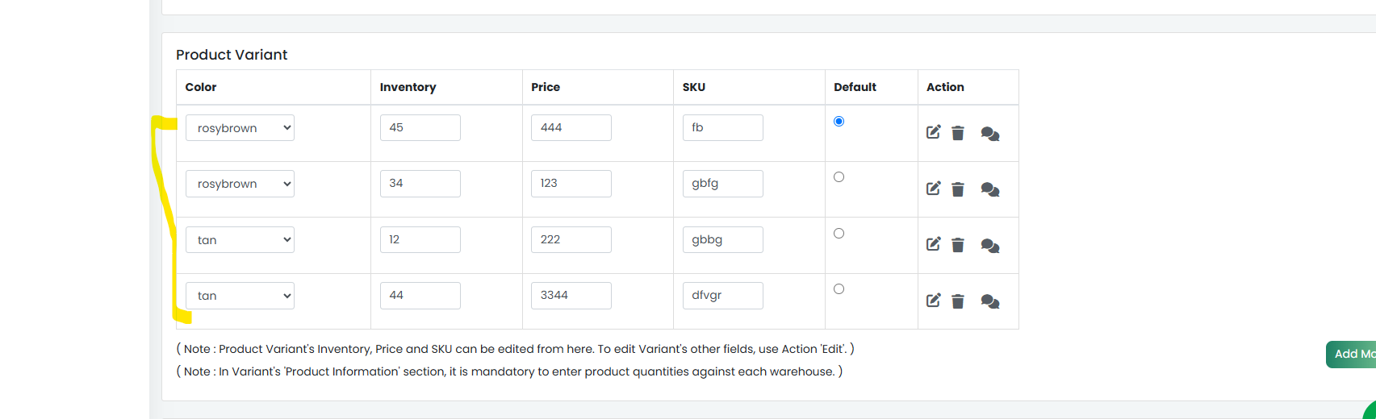Viewport: 1376px width, 419px height.
Task: Focus the price field showing 3344
Action: (x=571, y=296)
